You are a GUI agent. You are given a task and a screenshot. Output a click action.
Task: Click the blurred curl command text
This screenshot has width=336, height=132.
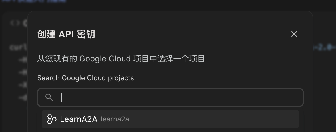pos(18,47)
